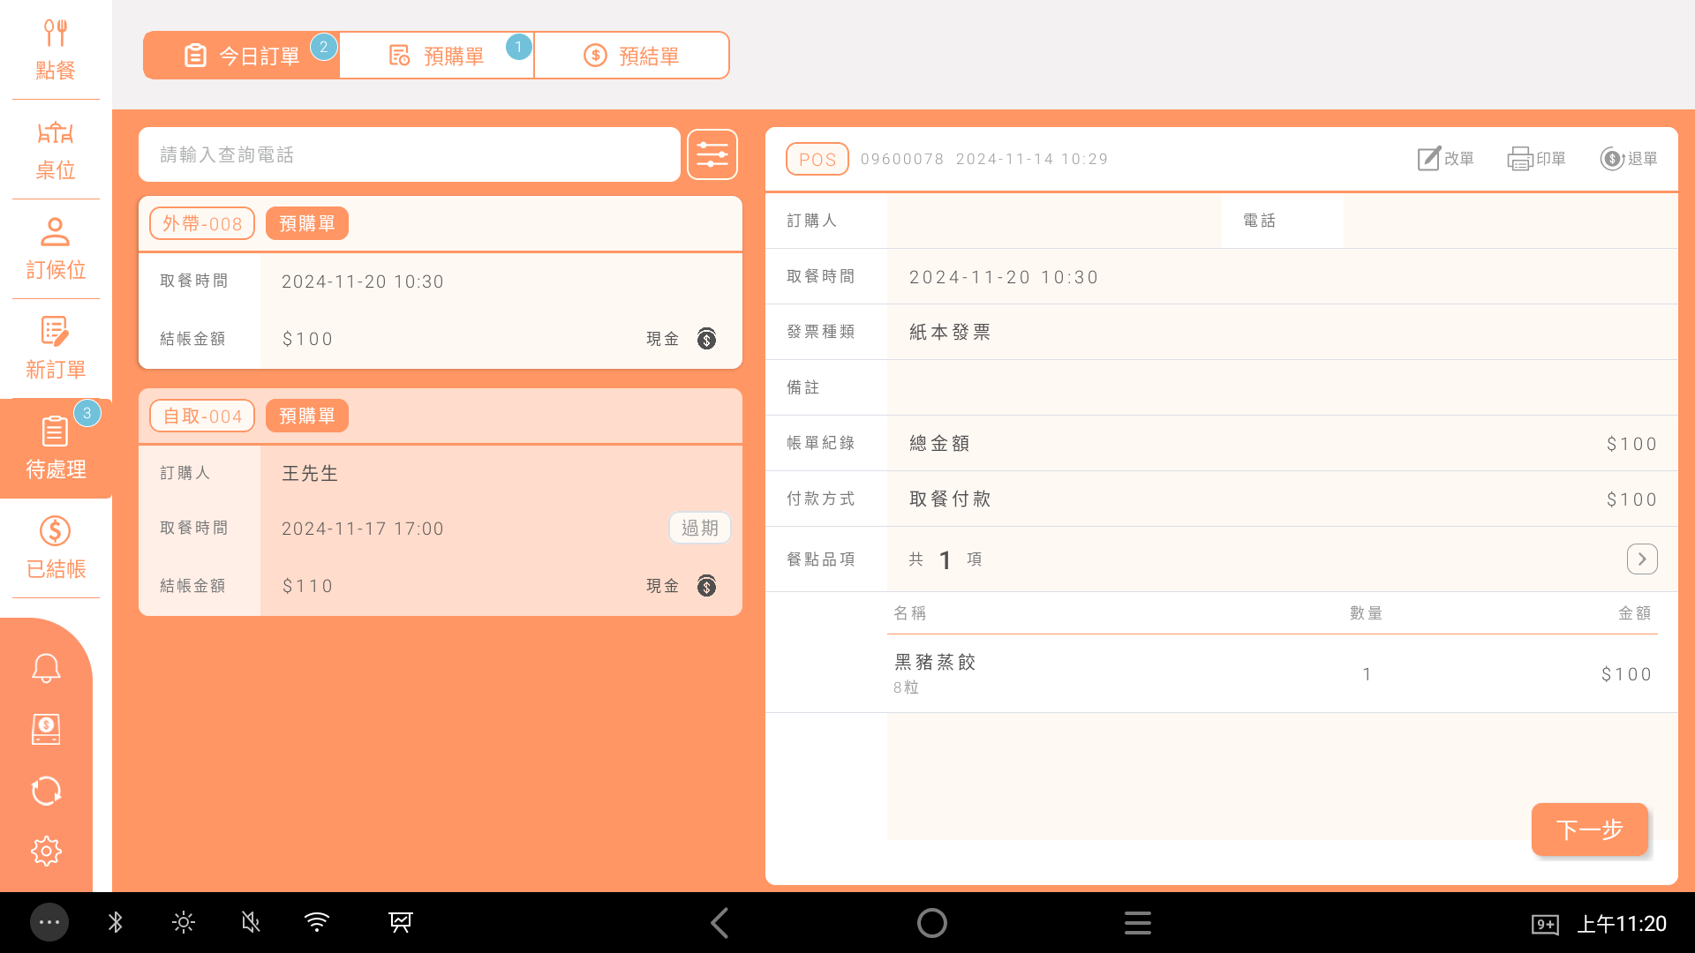The image size is (1695, 953).
Task: Click the sync refresh icon
Action: coord(46,791)
